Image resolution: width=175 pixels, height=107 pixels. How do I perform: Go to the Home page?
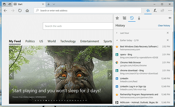(27, 11)
